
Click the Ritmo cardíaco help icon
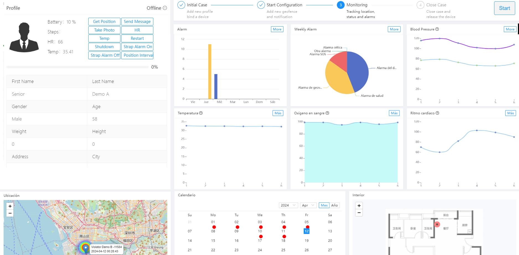(437, 113)
